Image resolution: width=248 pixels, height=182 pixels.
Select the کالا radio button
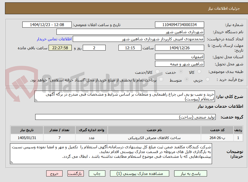click(199, 71)
